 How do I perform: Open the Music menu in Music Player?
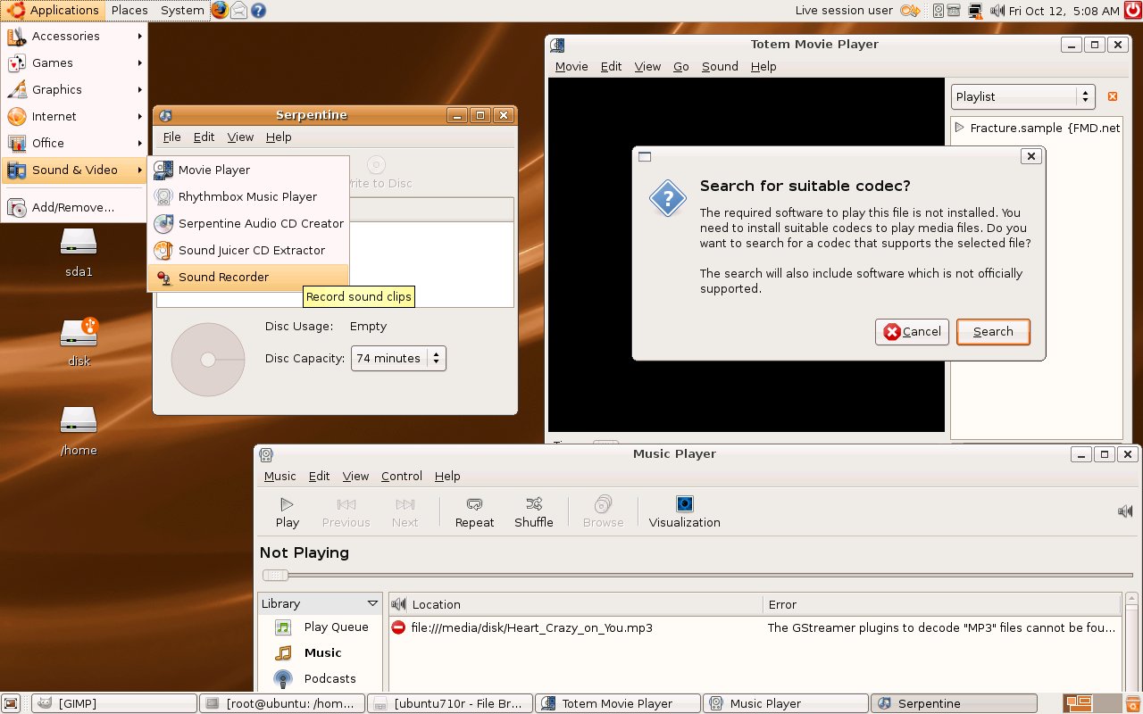[280, 476]
